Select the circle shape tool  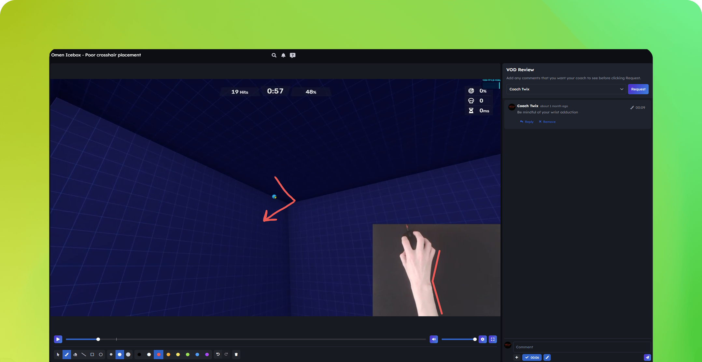101,355
